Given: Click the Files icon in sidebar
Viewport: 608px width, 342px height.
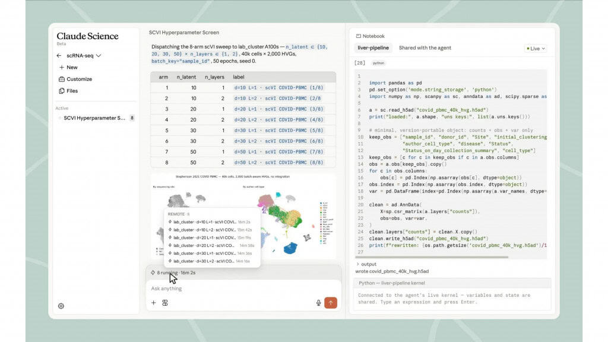Looking at the screenshot, I should pyautogui.click(x=62, y=91).
